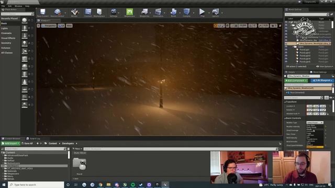Image resolution: width=335 pixels, height=188 pixels.
Task: Click the Compile toolbar icon
Action: (186, 13)
